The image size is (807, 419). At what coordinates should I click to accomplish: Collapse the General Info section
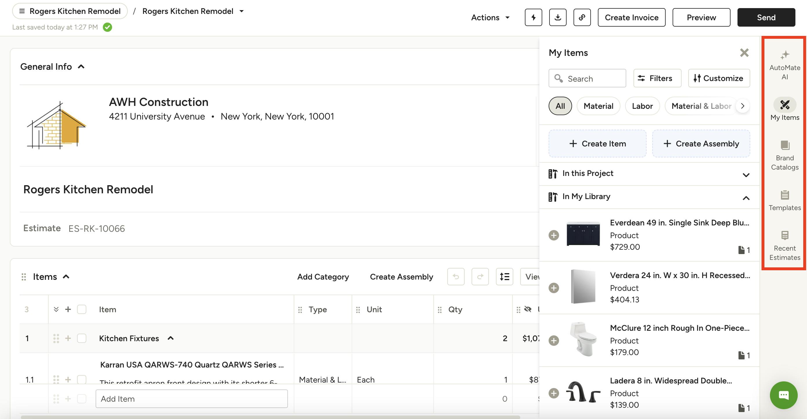click(81, 66)
